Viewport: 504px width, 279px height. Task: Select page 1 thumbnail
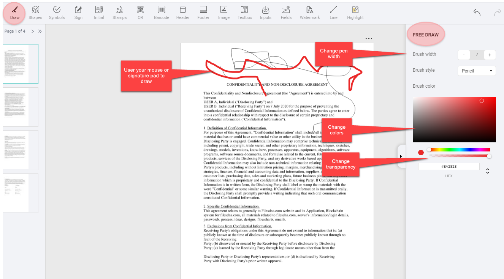click(x=21, y=64)
